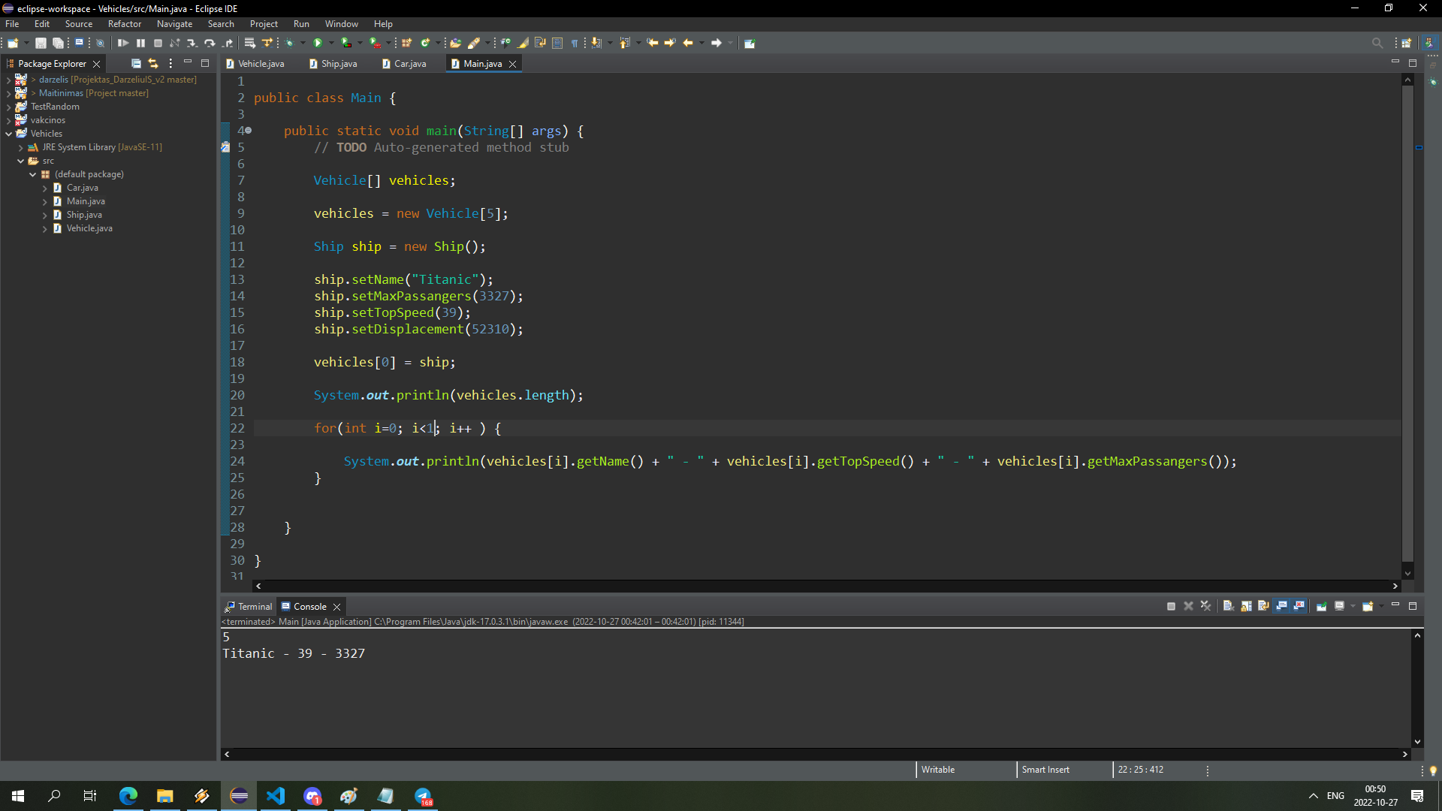
Task: Click the Coverage run icon
Action: [x=346, y=43]
